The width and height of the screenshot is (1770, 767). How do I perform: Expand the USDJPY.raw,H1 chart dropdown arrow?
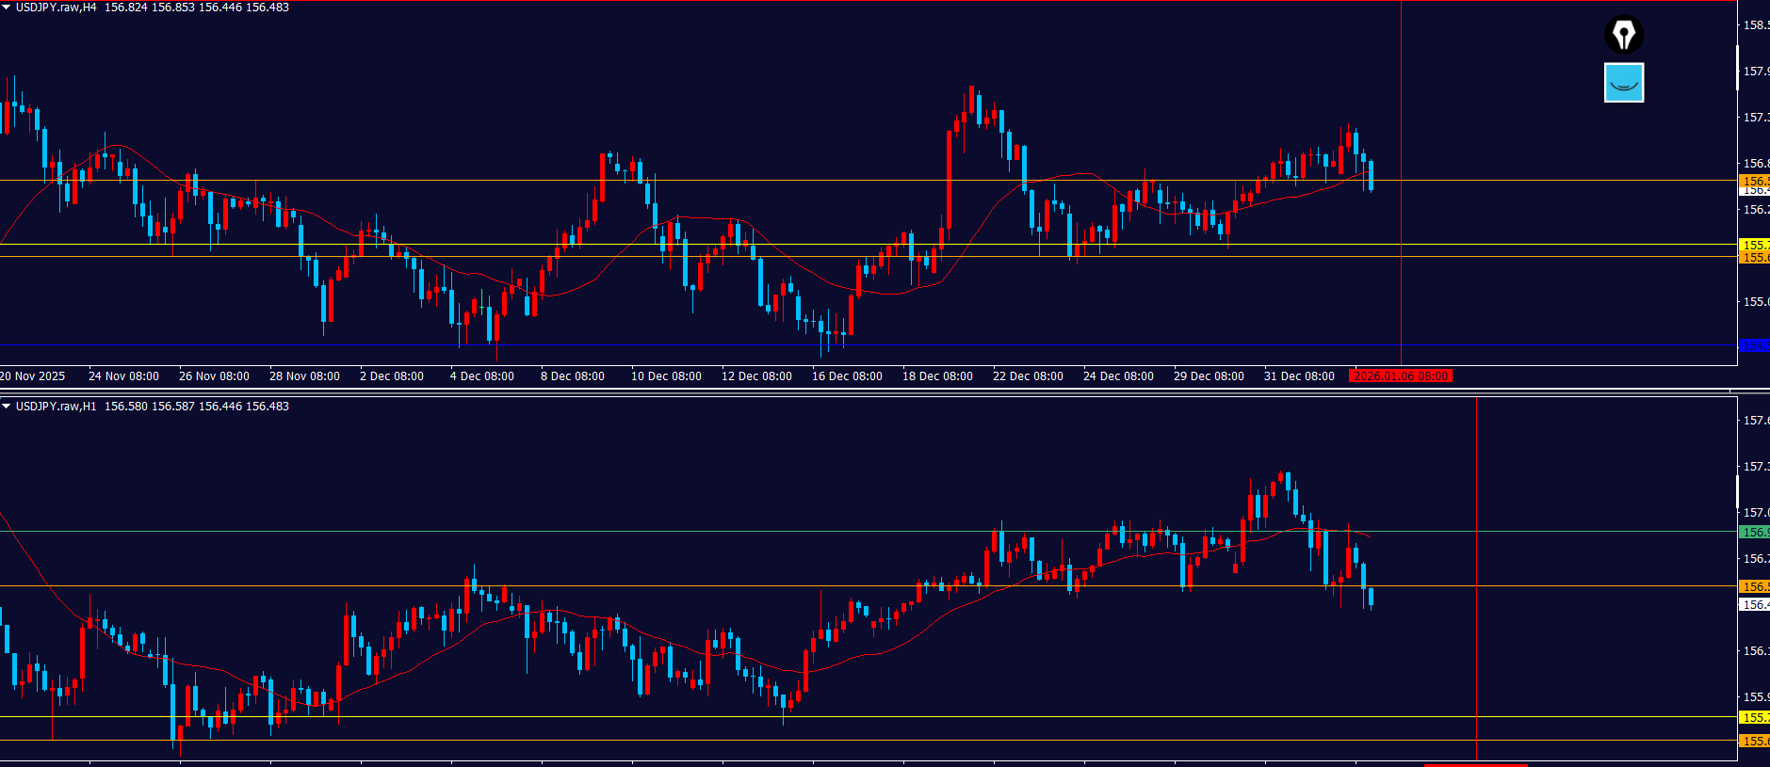(7, 407)
